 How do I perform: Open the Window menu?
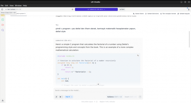(x=18, y=6)
